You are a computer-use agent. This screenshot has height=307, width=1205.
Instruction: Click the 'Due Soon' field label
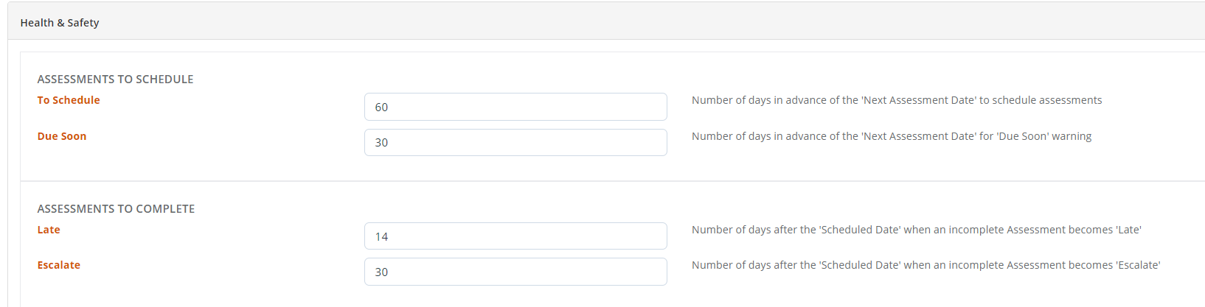62,136
